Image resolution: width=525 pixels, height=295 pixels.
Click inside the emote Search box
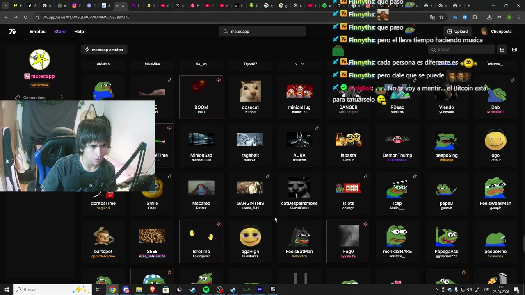(x=461, y=50)
